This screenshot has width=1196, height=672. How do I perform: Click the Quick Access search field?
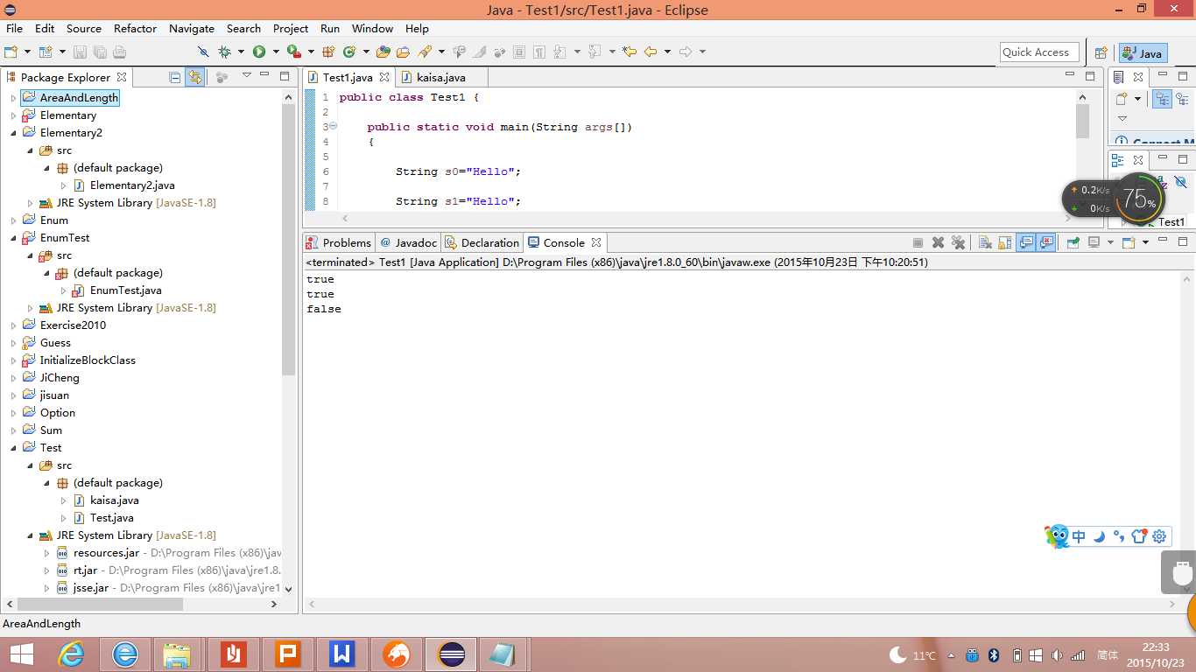pos(1038,52)
